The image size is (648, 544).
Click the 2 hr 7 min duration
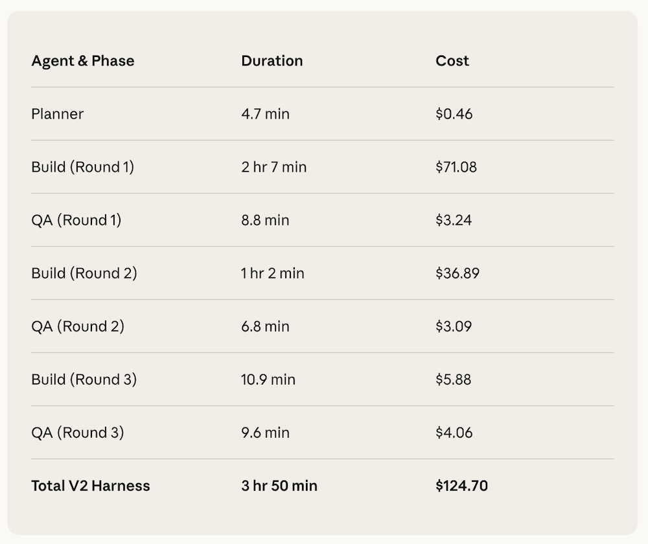pyautogui.click(x=274, y=167)
